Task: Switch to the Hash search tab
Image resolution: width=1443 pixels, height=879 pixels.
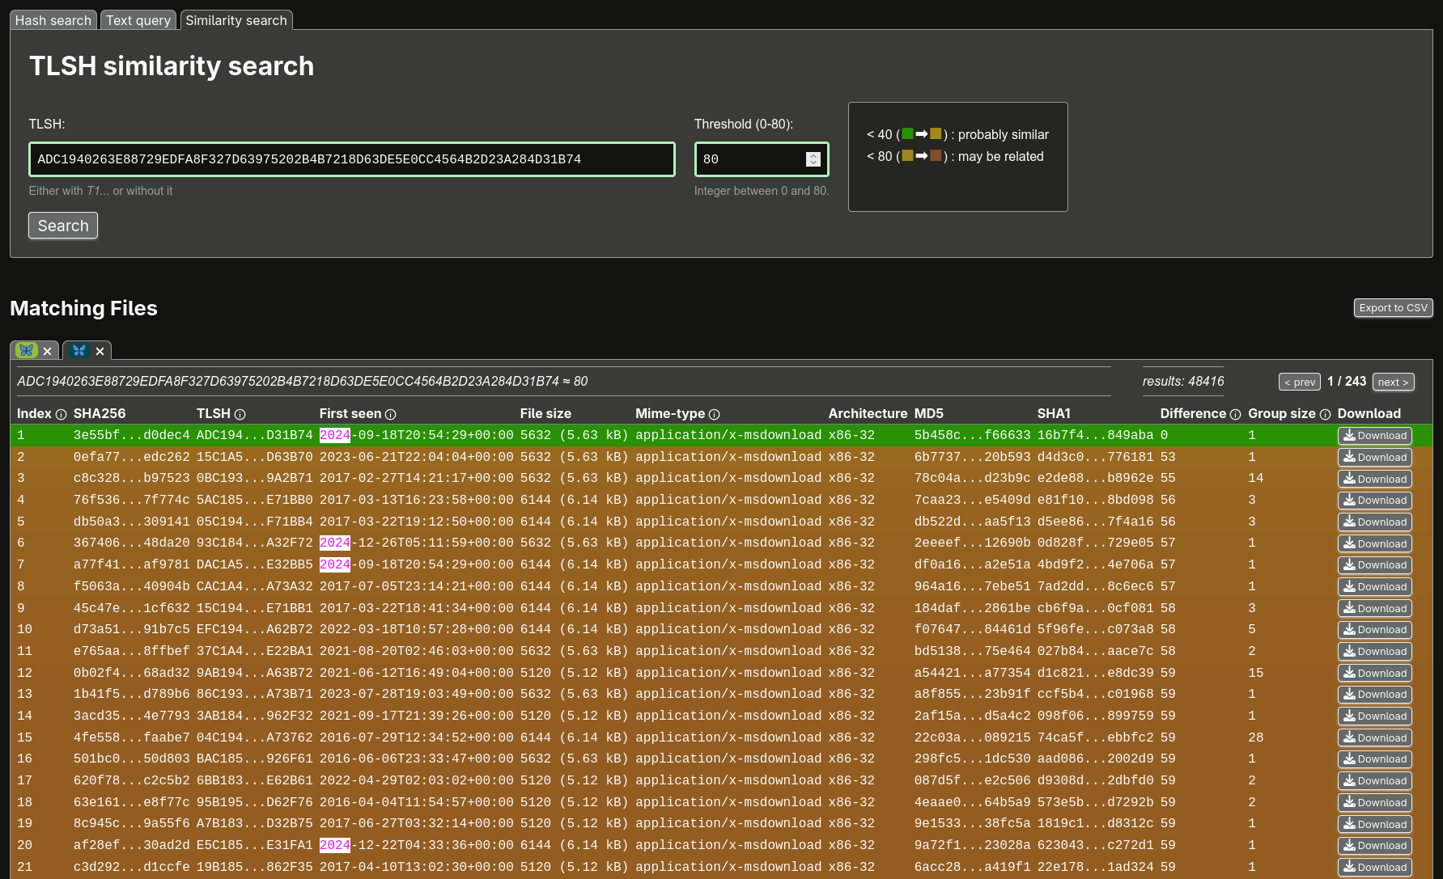Action: [x=53, y=20]
